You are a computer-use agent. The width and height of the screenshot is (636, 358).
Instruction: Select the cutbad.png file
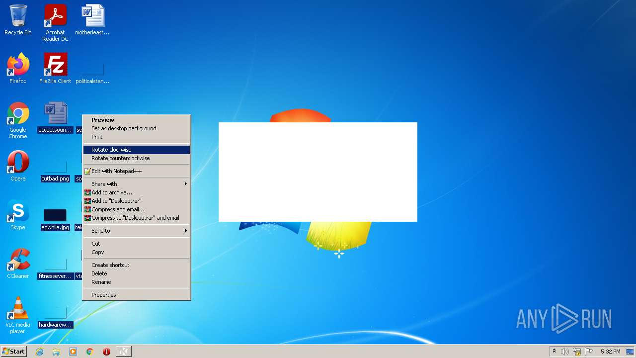(55, 171)
